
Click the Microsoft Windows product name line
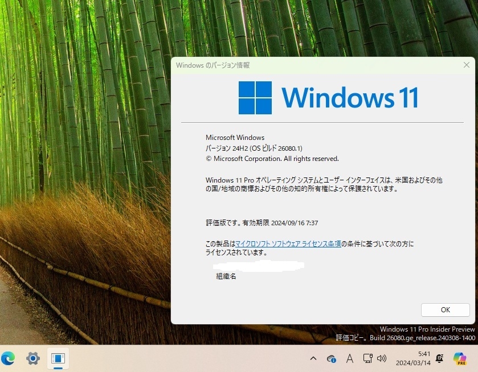[x=235, y=138]
